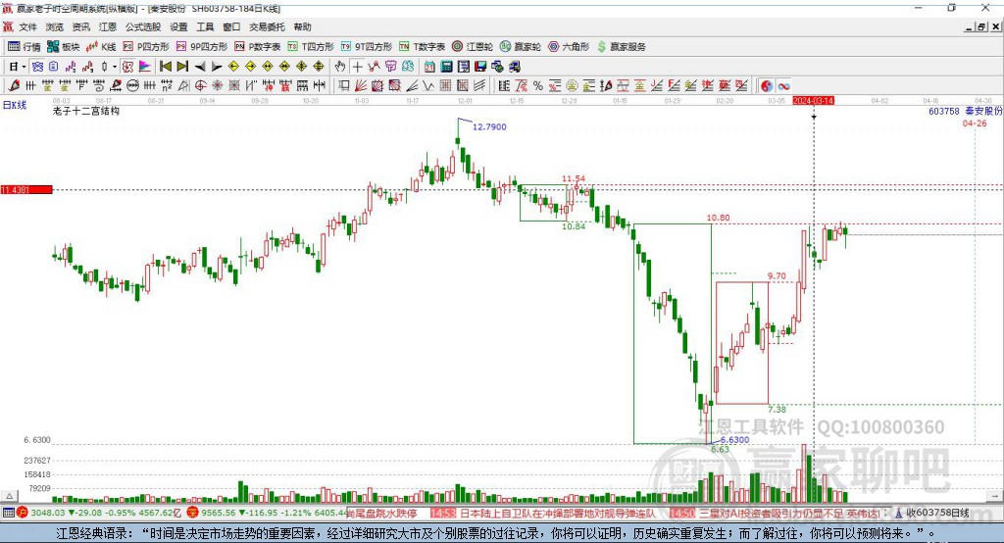Viewport: 1004px width, 543px height.
Task: Open the T数字表 tool
Action: tap(422, 47)
